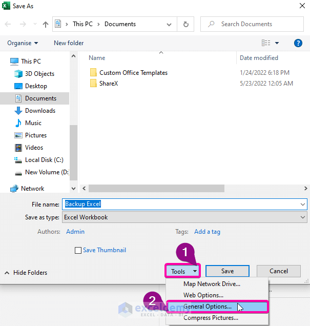Choose Web Options... menu item
This screenshot has width=310, height=326.
coord(217,295)
